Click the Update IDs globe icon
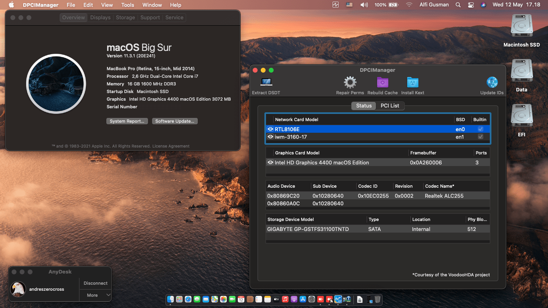The height and width of the screenshot is (308, 548). [492, 83]
